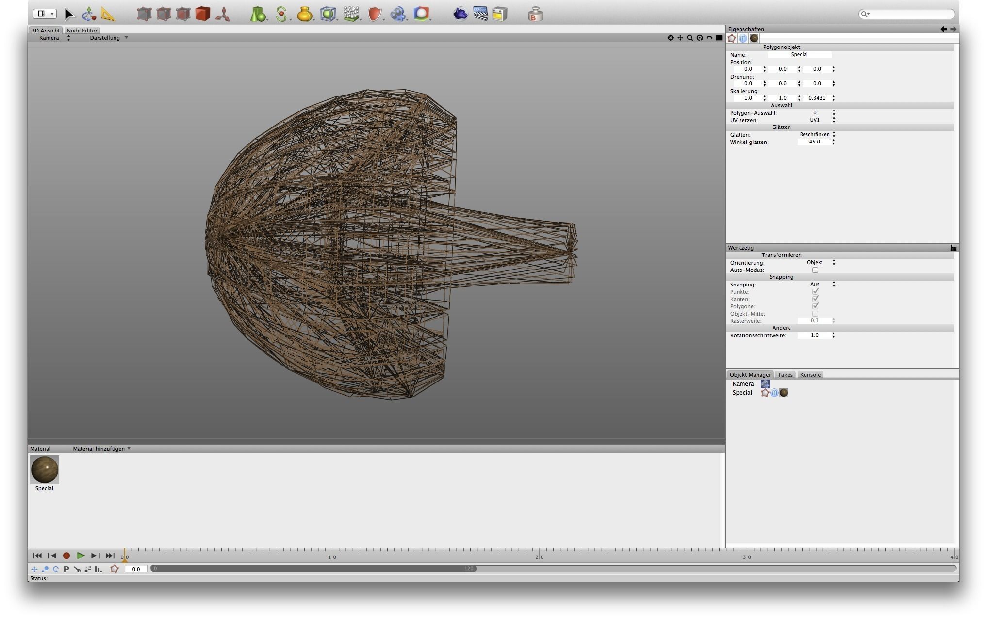Click the yellow triangle ruler tool

(x=108, y=15)
